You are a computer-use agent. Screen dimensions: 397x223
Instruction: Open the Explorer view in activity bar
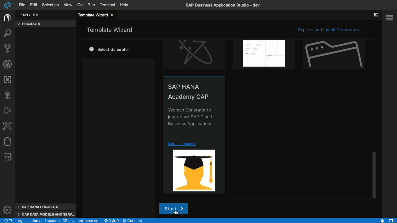click(7, 18)
